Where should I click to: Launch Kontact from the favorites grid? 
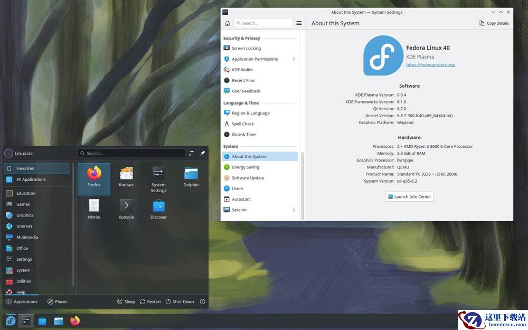(x=126, y=177)
